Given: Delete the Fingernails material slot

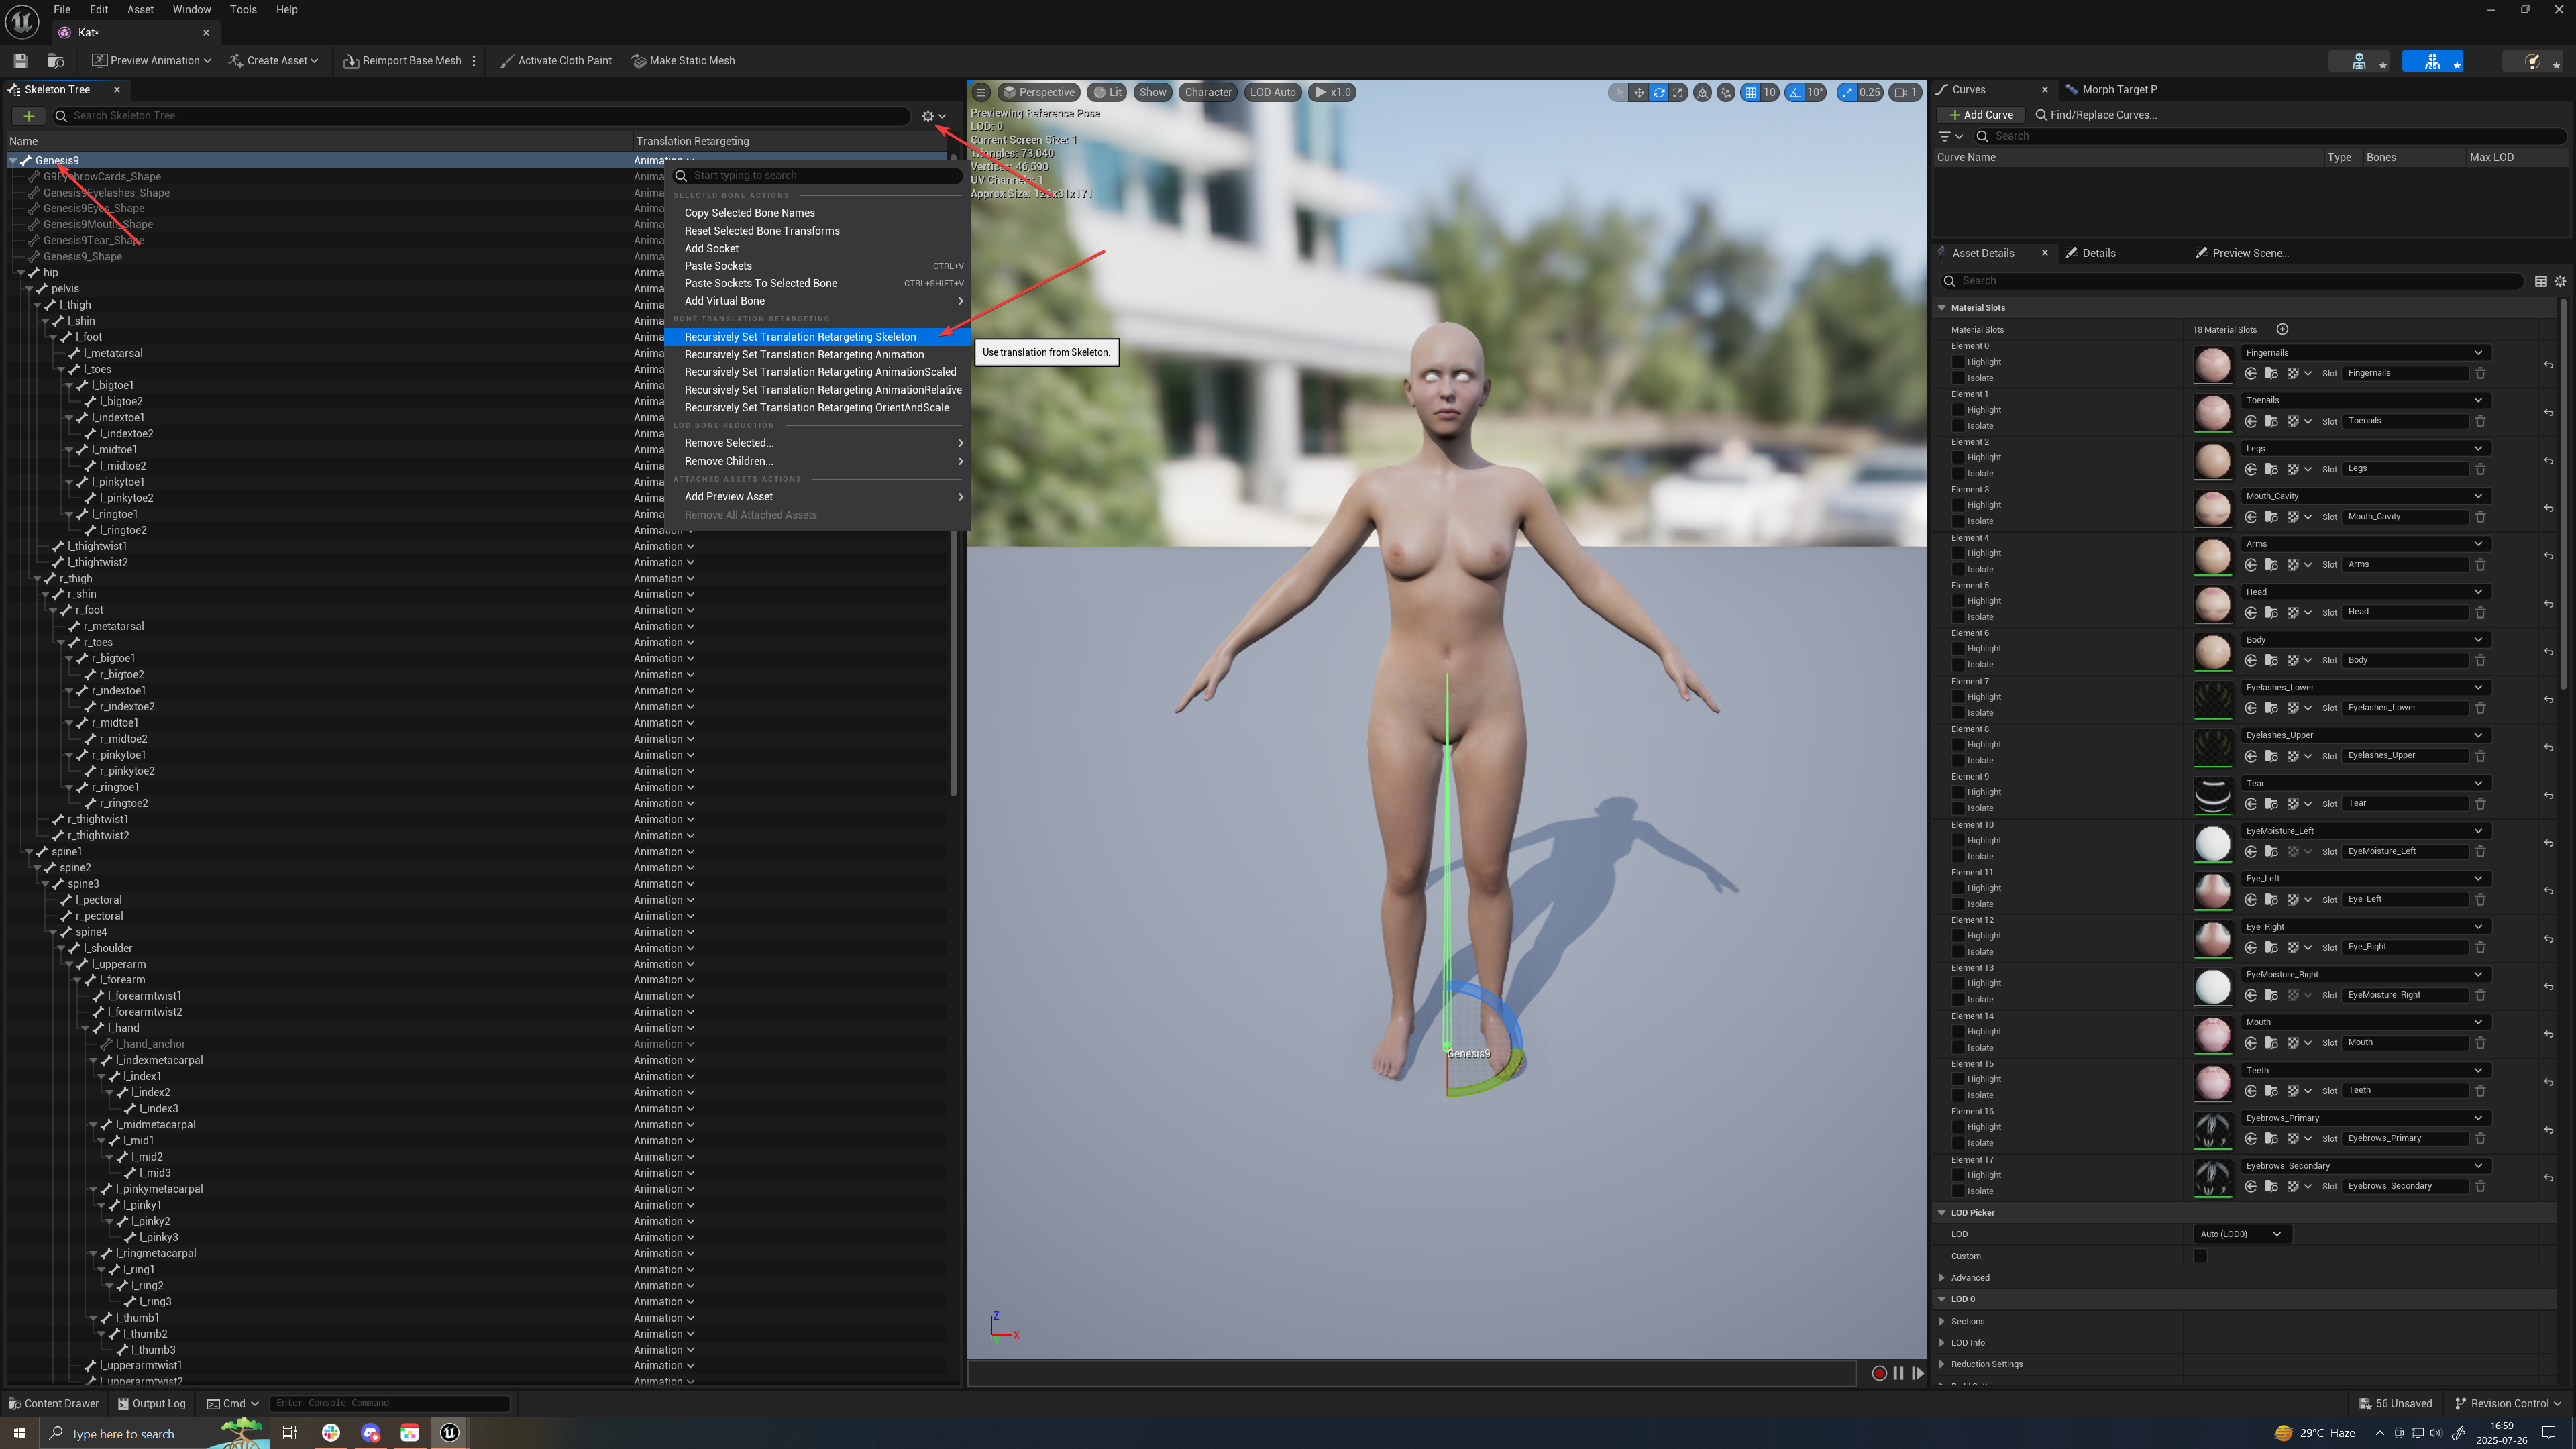Looking at the screenshot, I should [x=2480, y=373].
